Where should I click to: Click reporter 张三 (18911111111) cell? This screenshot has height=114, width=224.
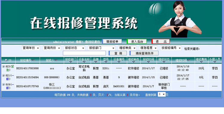[x=52, y=86]
